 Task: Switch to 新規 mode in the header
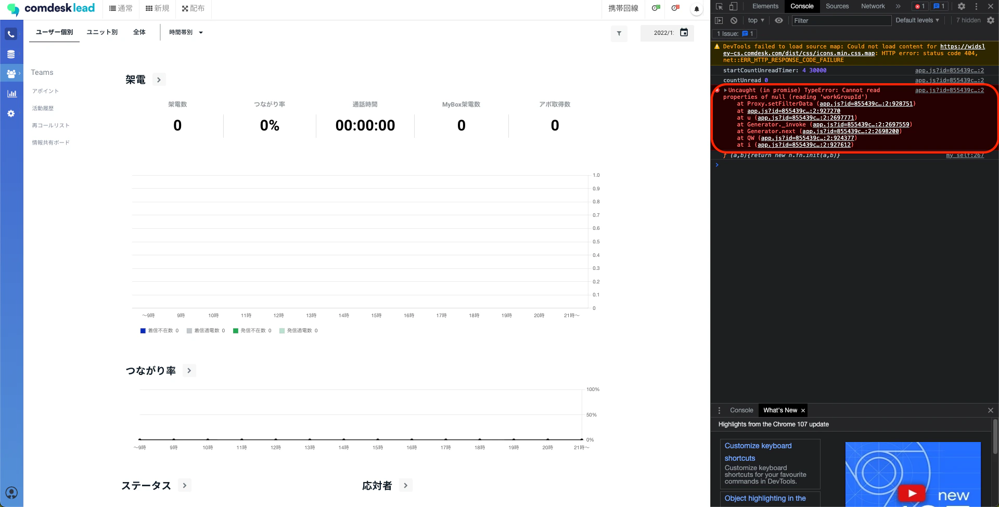(158, 8)
